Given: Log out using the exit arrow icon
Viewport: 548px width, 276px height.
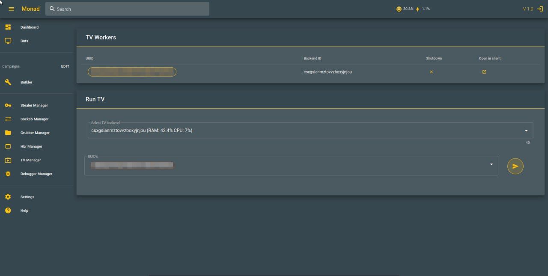Looking at the screenshot, I should click(539, 9).
